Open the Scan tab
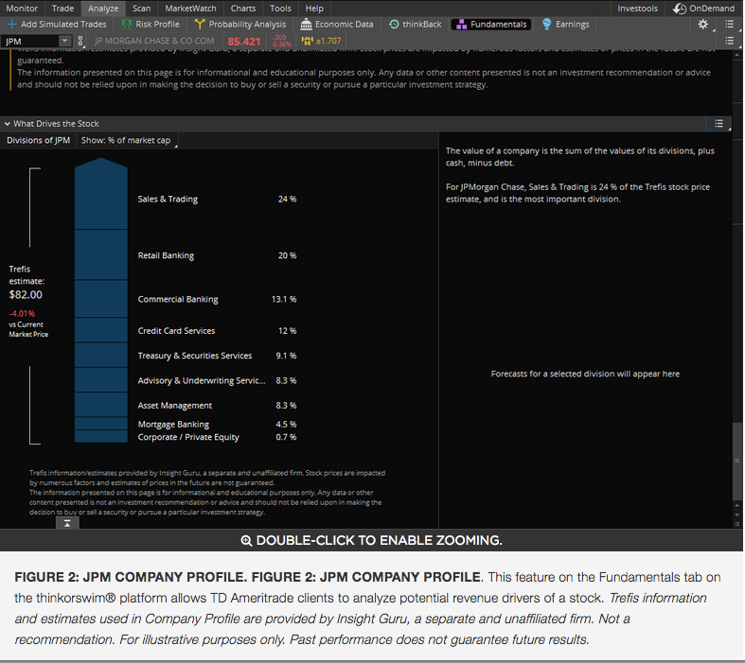Viewport: 745px width, 663px height. 142,9
